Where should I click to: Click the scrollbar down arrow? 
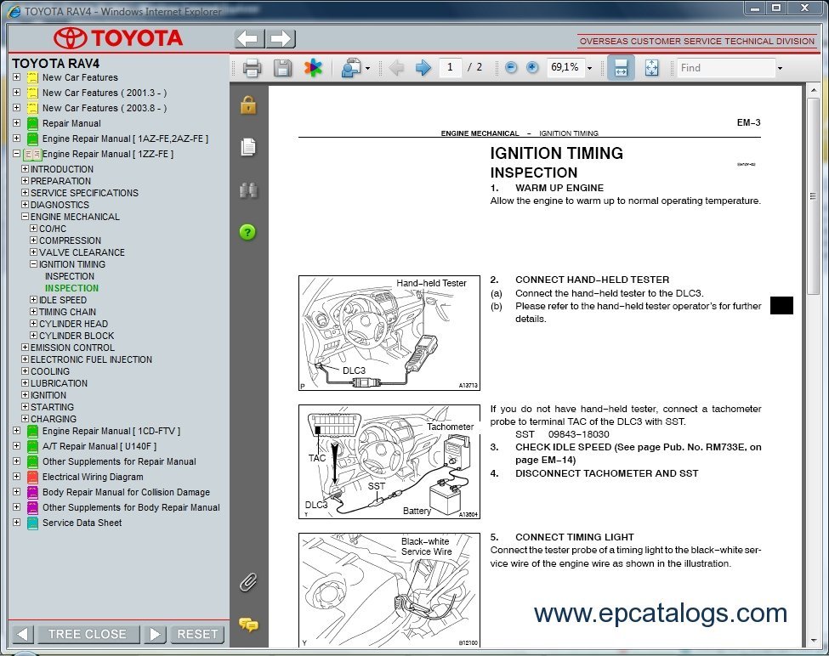point(813,641)
